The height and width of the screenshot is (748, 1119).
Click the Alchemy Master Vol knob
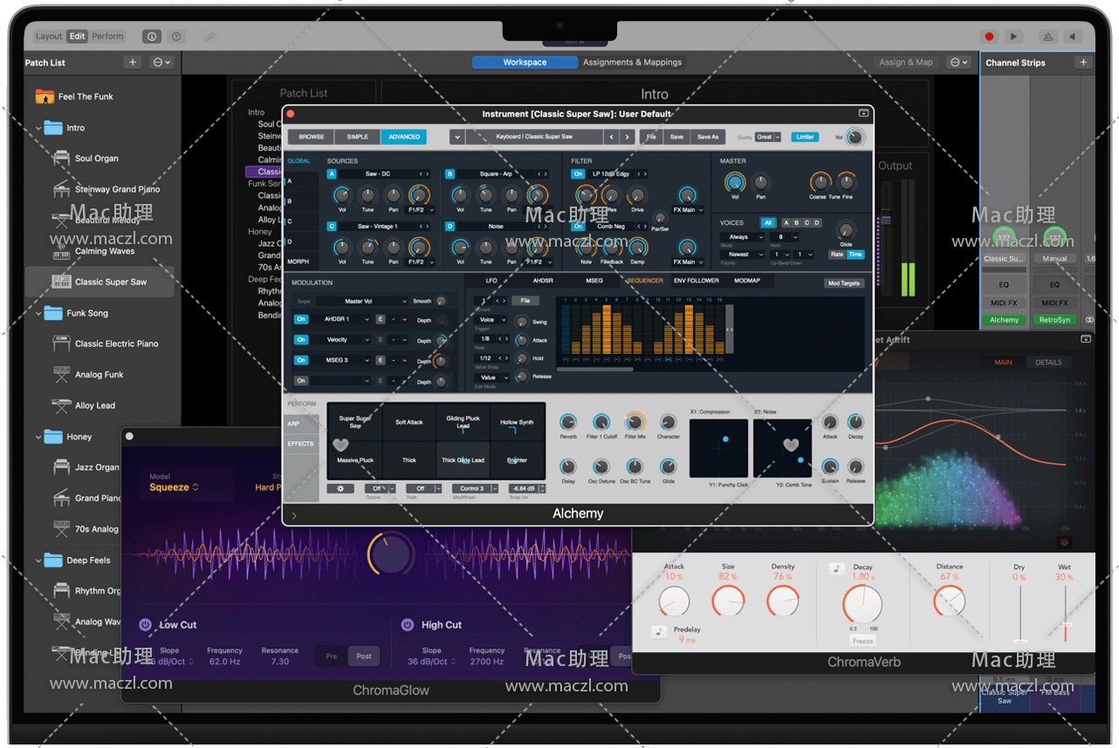click(735, 181)
